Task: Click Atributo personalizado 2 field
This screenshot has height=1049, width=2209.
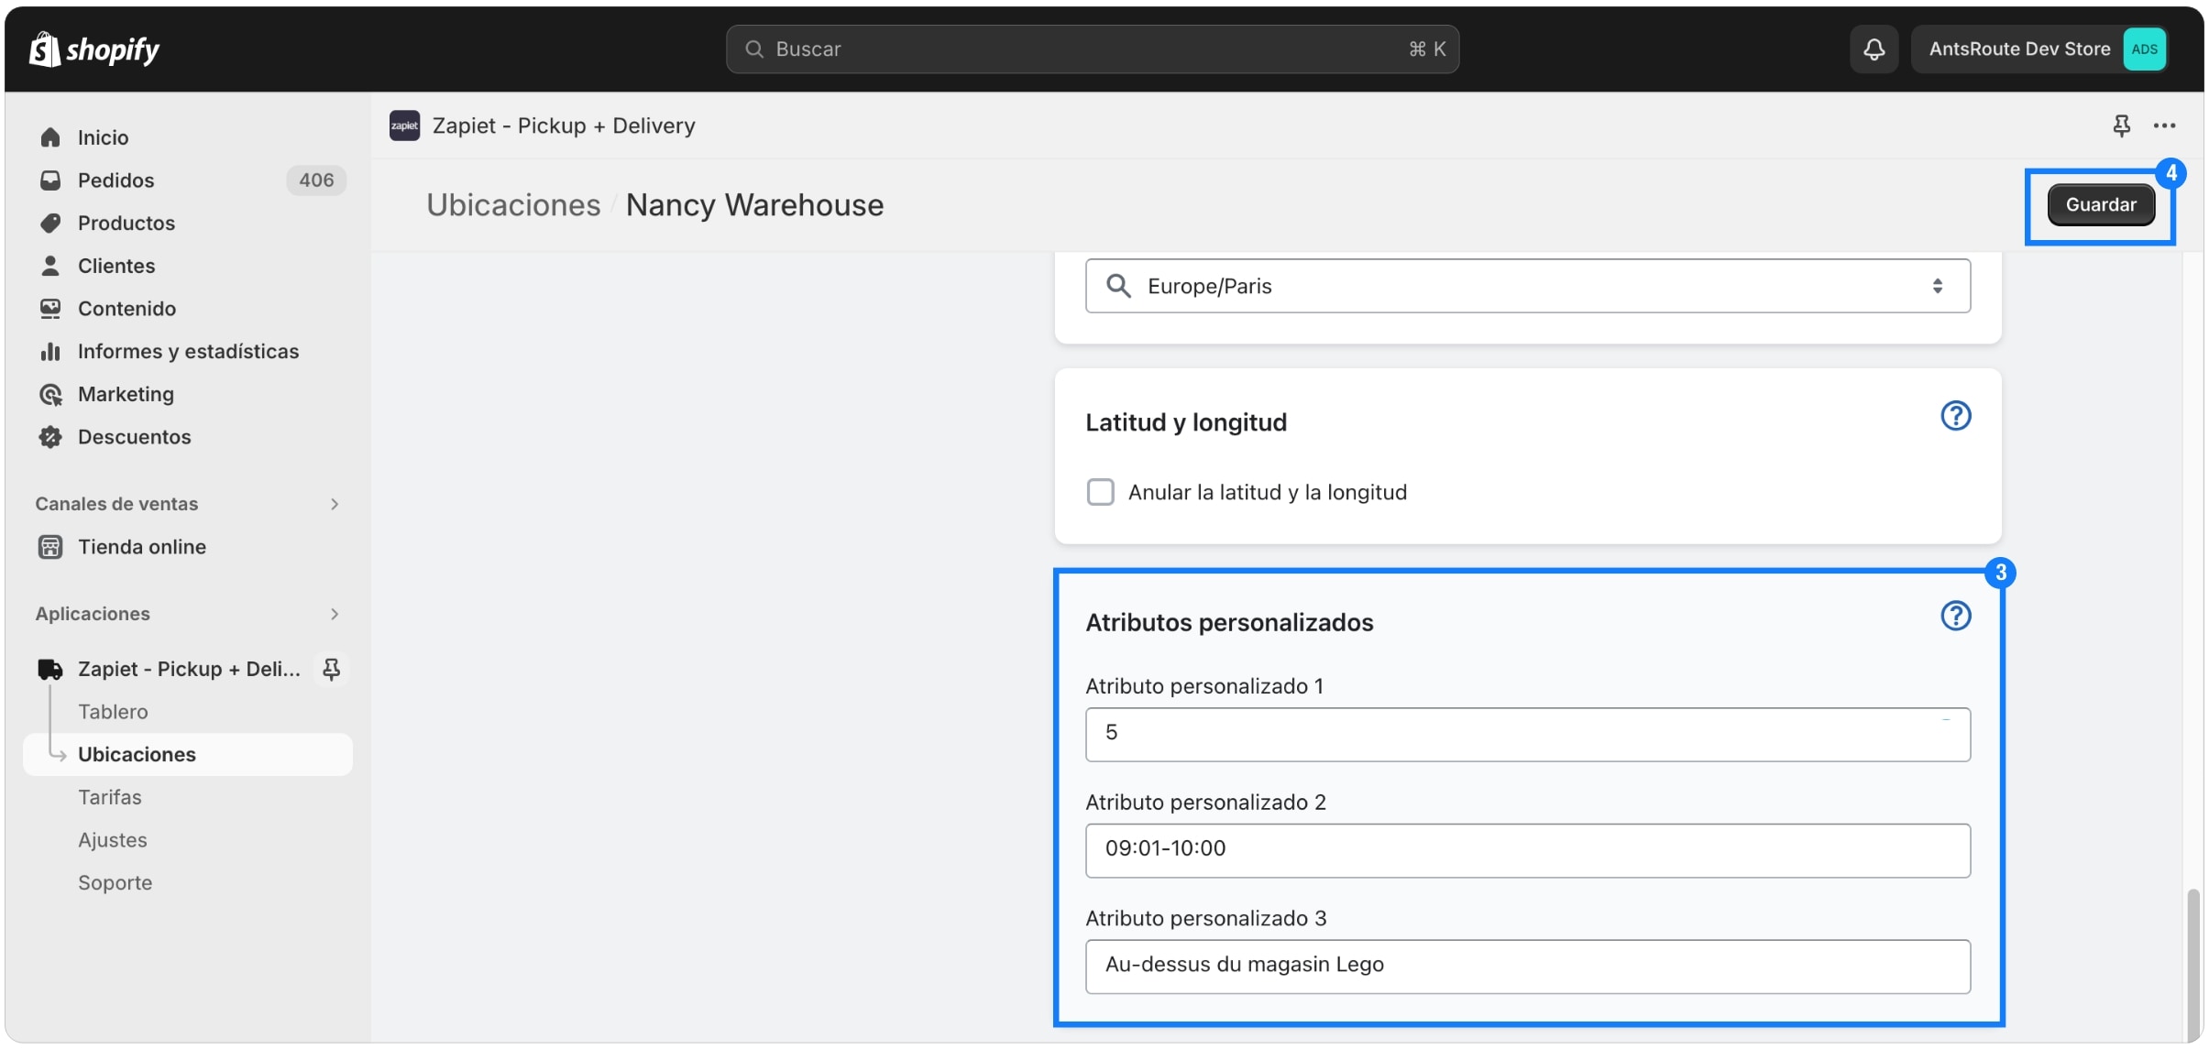Action: click(x=1527, y=850)
